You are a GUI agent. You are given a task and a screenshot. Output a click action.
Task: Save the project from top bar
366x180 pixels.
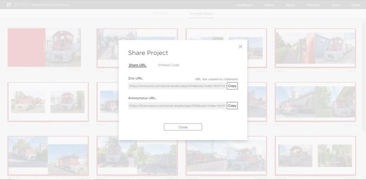tap(335, 5)
